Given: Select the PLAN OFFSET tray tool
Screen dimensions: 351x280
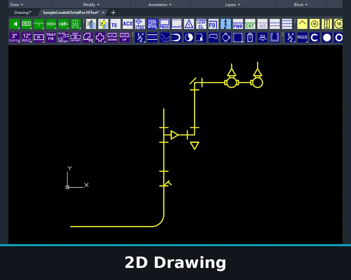Looking at the screenshot, I should [63, 37].
